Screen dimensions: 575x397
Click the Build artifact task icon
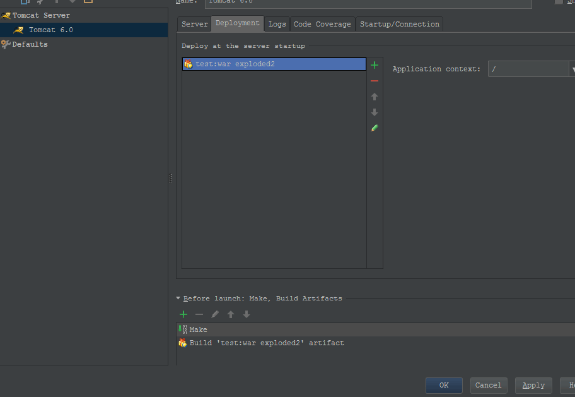[x=183, y=343]
